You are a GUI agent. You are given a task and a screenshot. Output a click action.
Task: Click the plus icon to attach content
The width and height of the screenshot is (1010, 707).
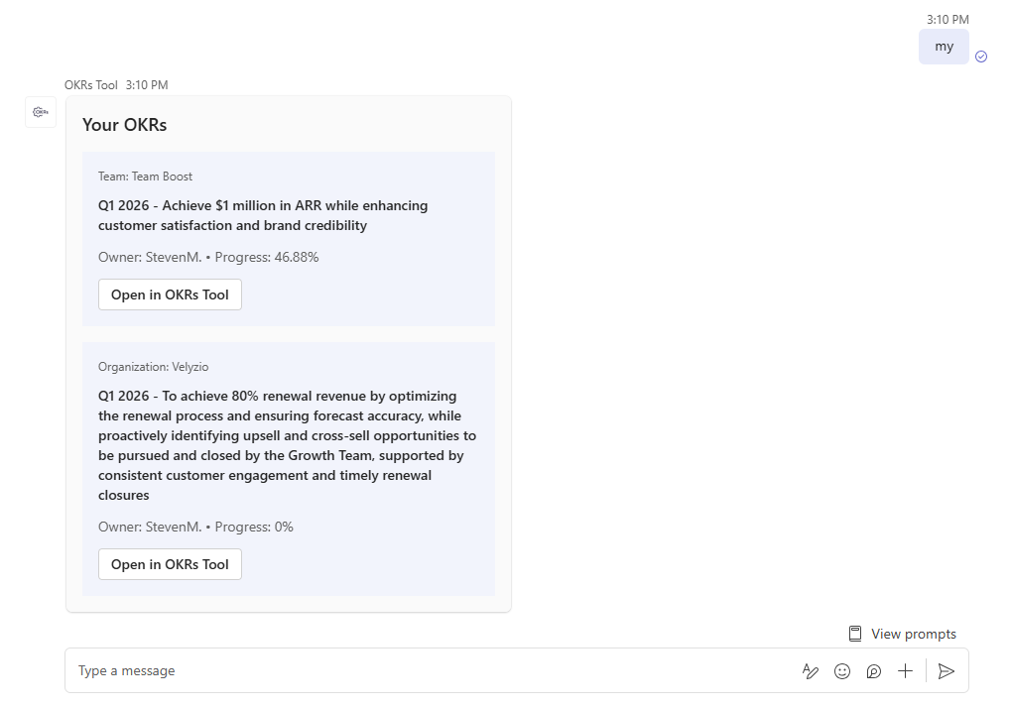point(906,670)
